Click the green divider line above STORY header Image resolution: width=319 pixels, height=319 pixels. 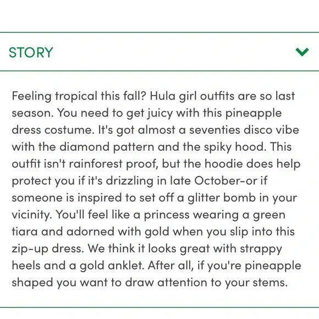pos(159,32)
